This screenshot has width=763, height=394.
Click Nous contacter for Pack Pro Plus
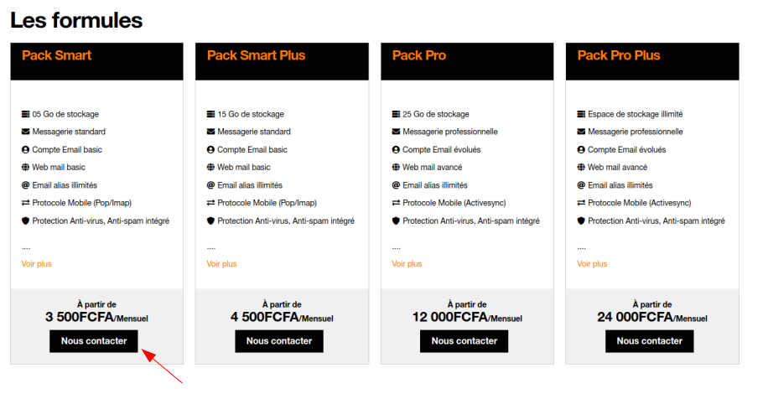click(650, 341)
